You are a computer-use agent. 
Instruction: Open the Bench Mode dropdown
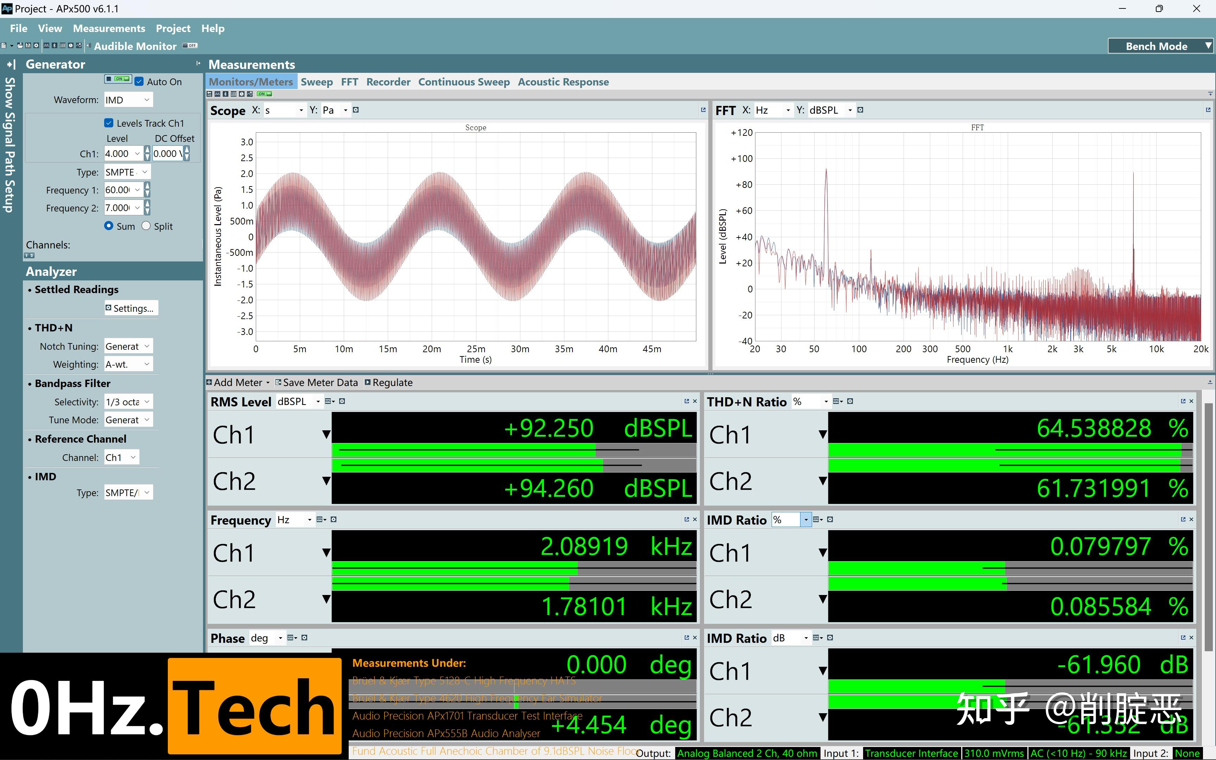pyautogui.click(x=1209, y=46)
